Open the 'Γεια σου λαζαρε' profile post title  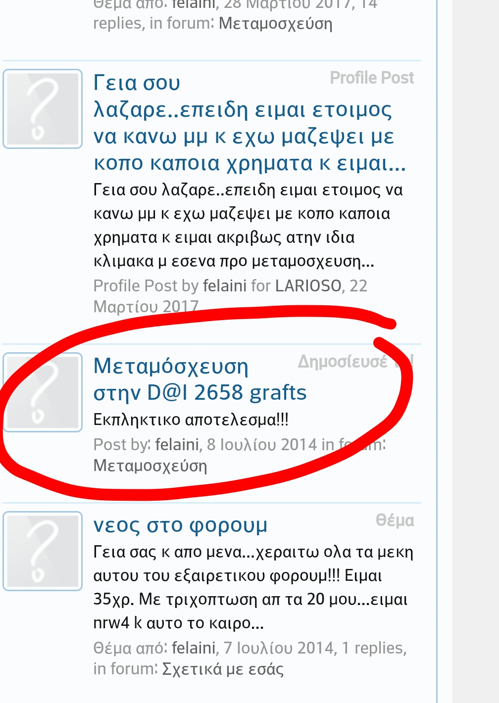click(x=249, y=123)
